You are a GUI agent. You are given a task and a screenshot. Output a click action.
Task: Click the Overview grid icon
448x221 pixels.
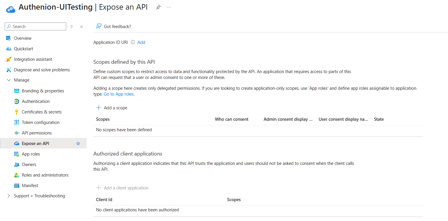8,38
